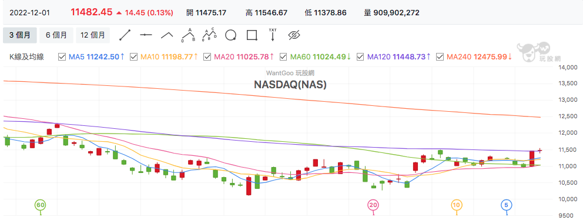Image resolution: width=583 pixels, height=220 pixels.
Task: Click the closing price 11482.45
Action: pos(92,12)
